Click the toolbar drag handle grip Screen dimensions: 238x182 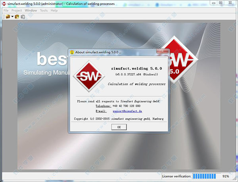point(4,17)
